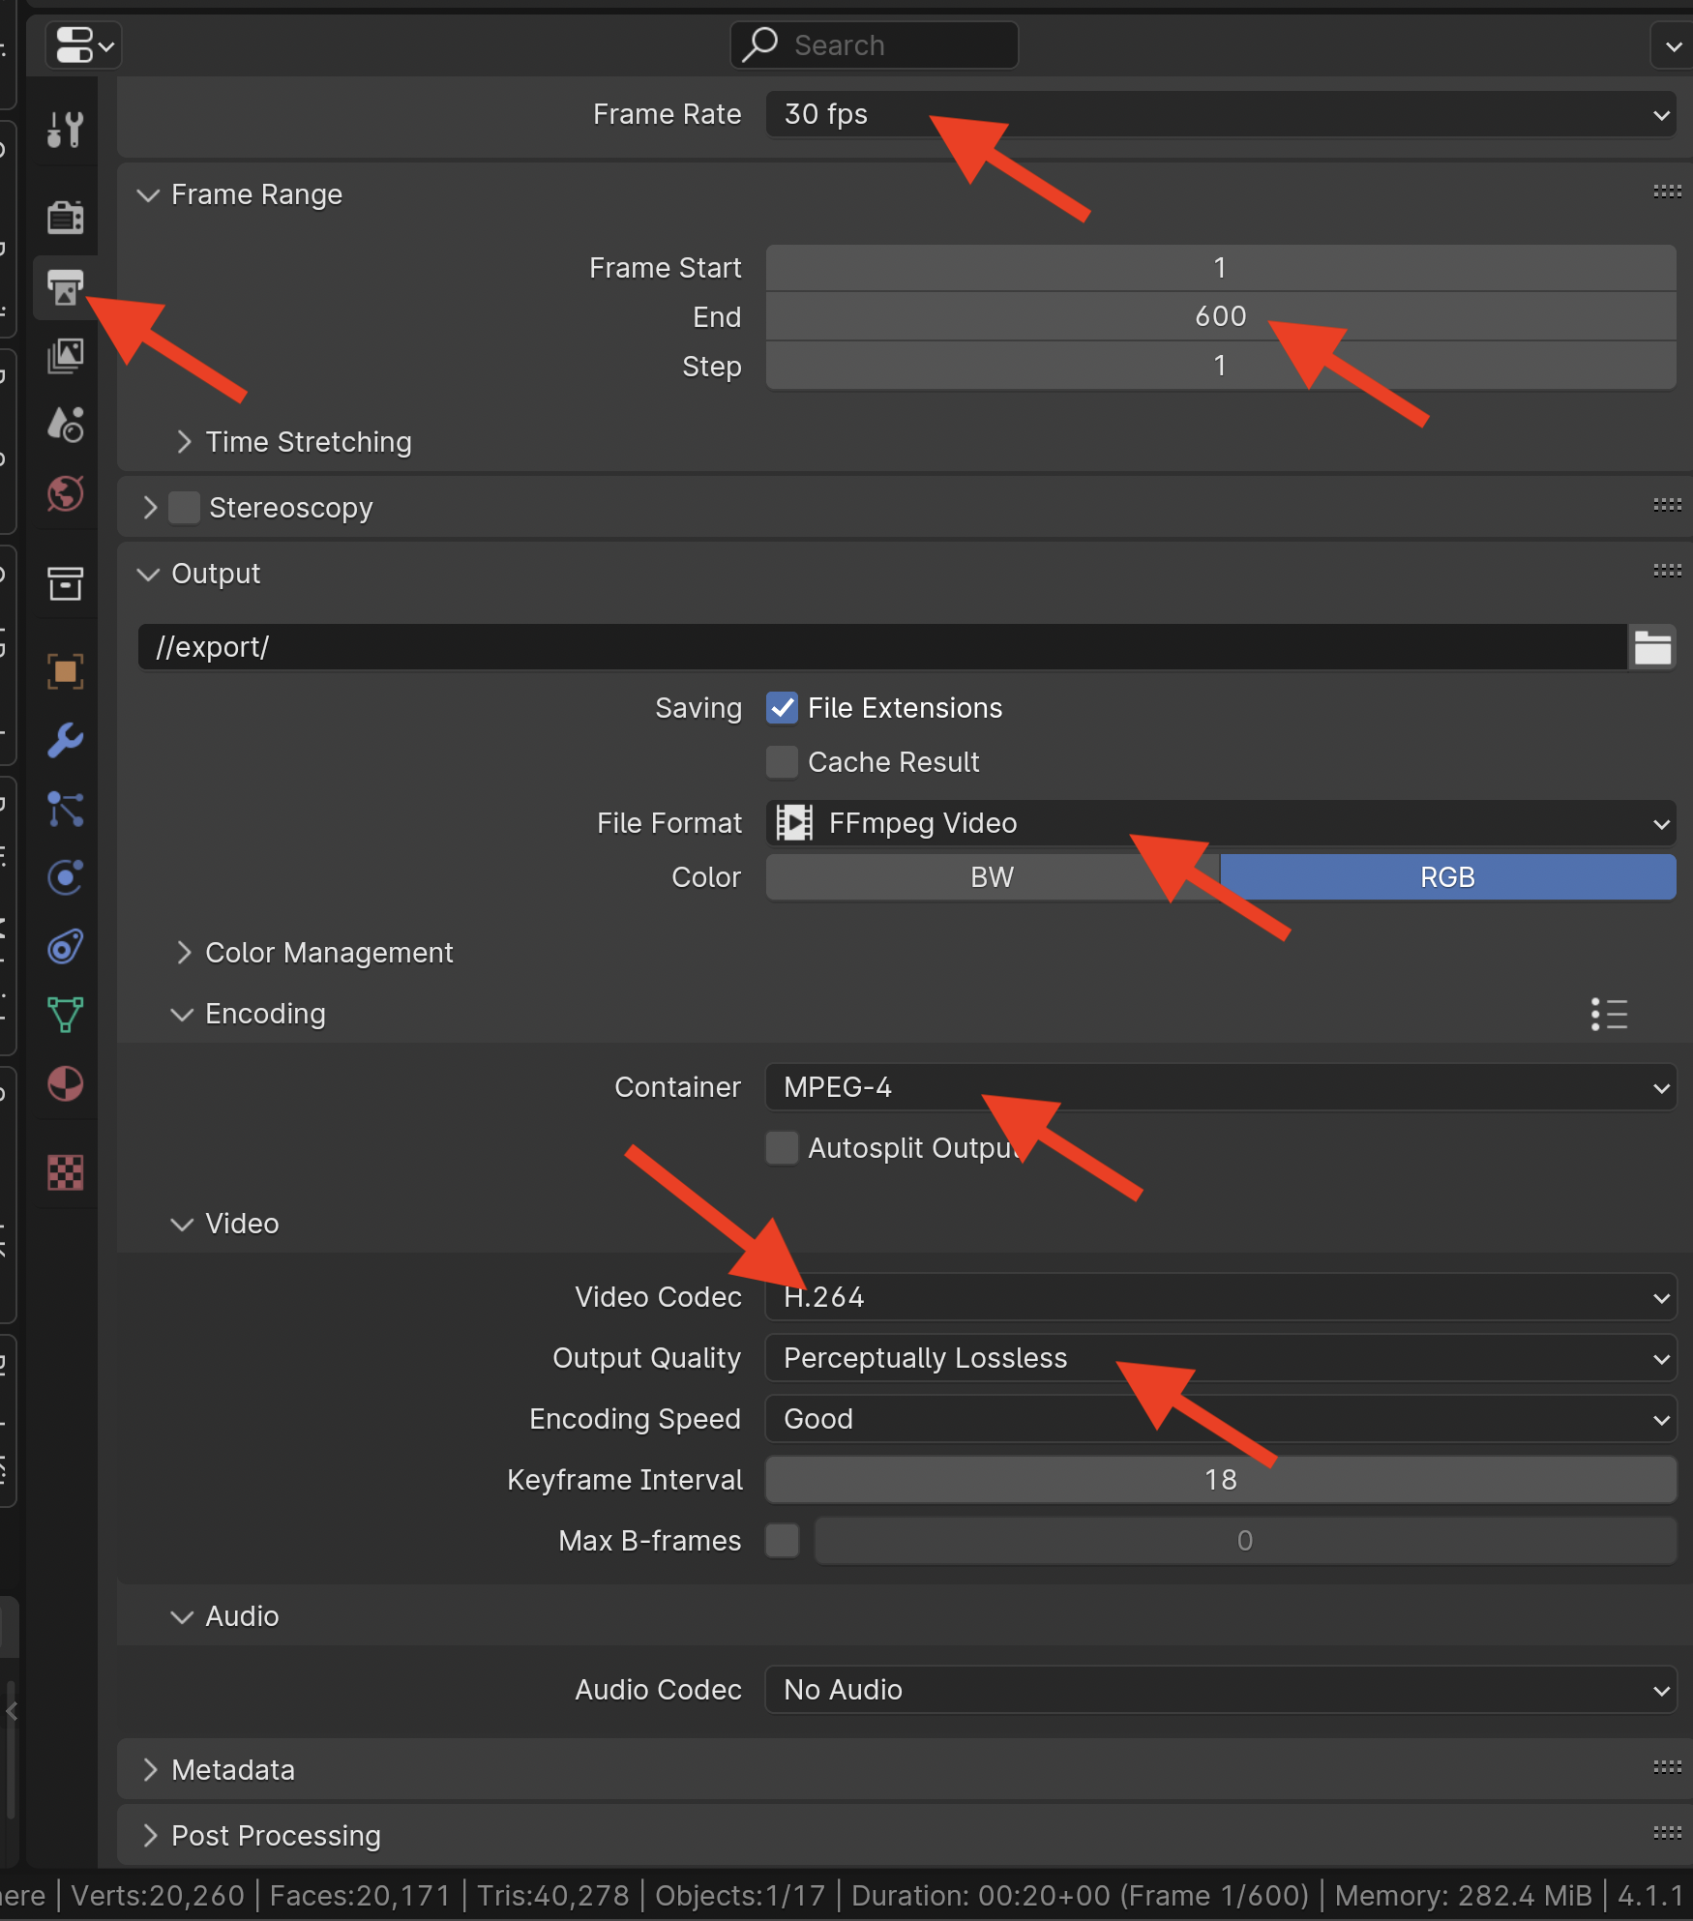Click the Memory: 282.4 MiB status text
Viewport: 1693px width, 1921px height.
pos(1464,1896)
